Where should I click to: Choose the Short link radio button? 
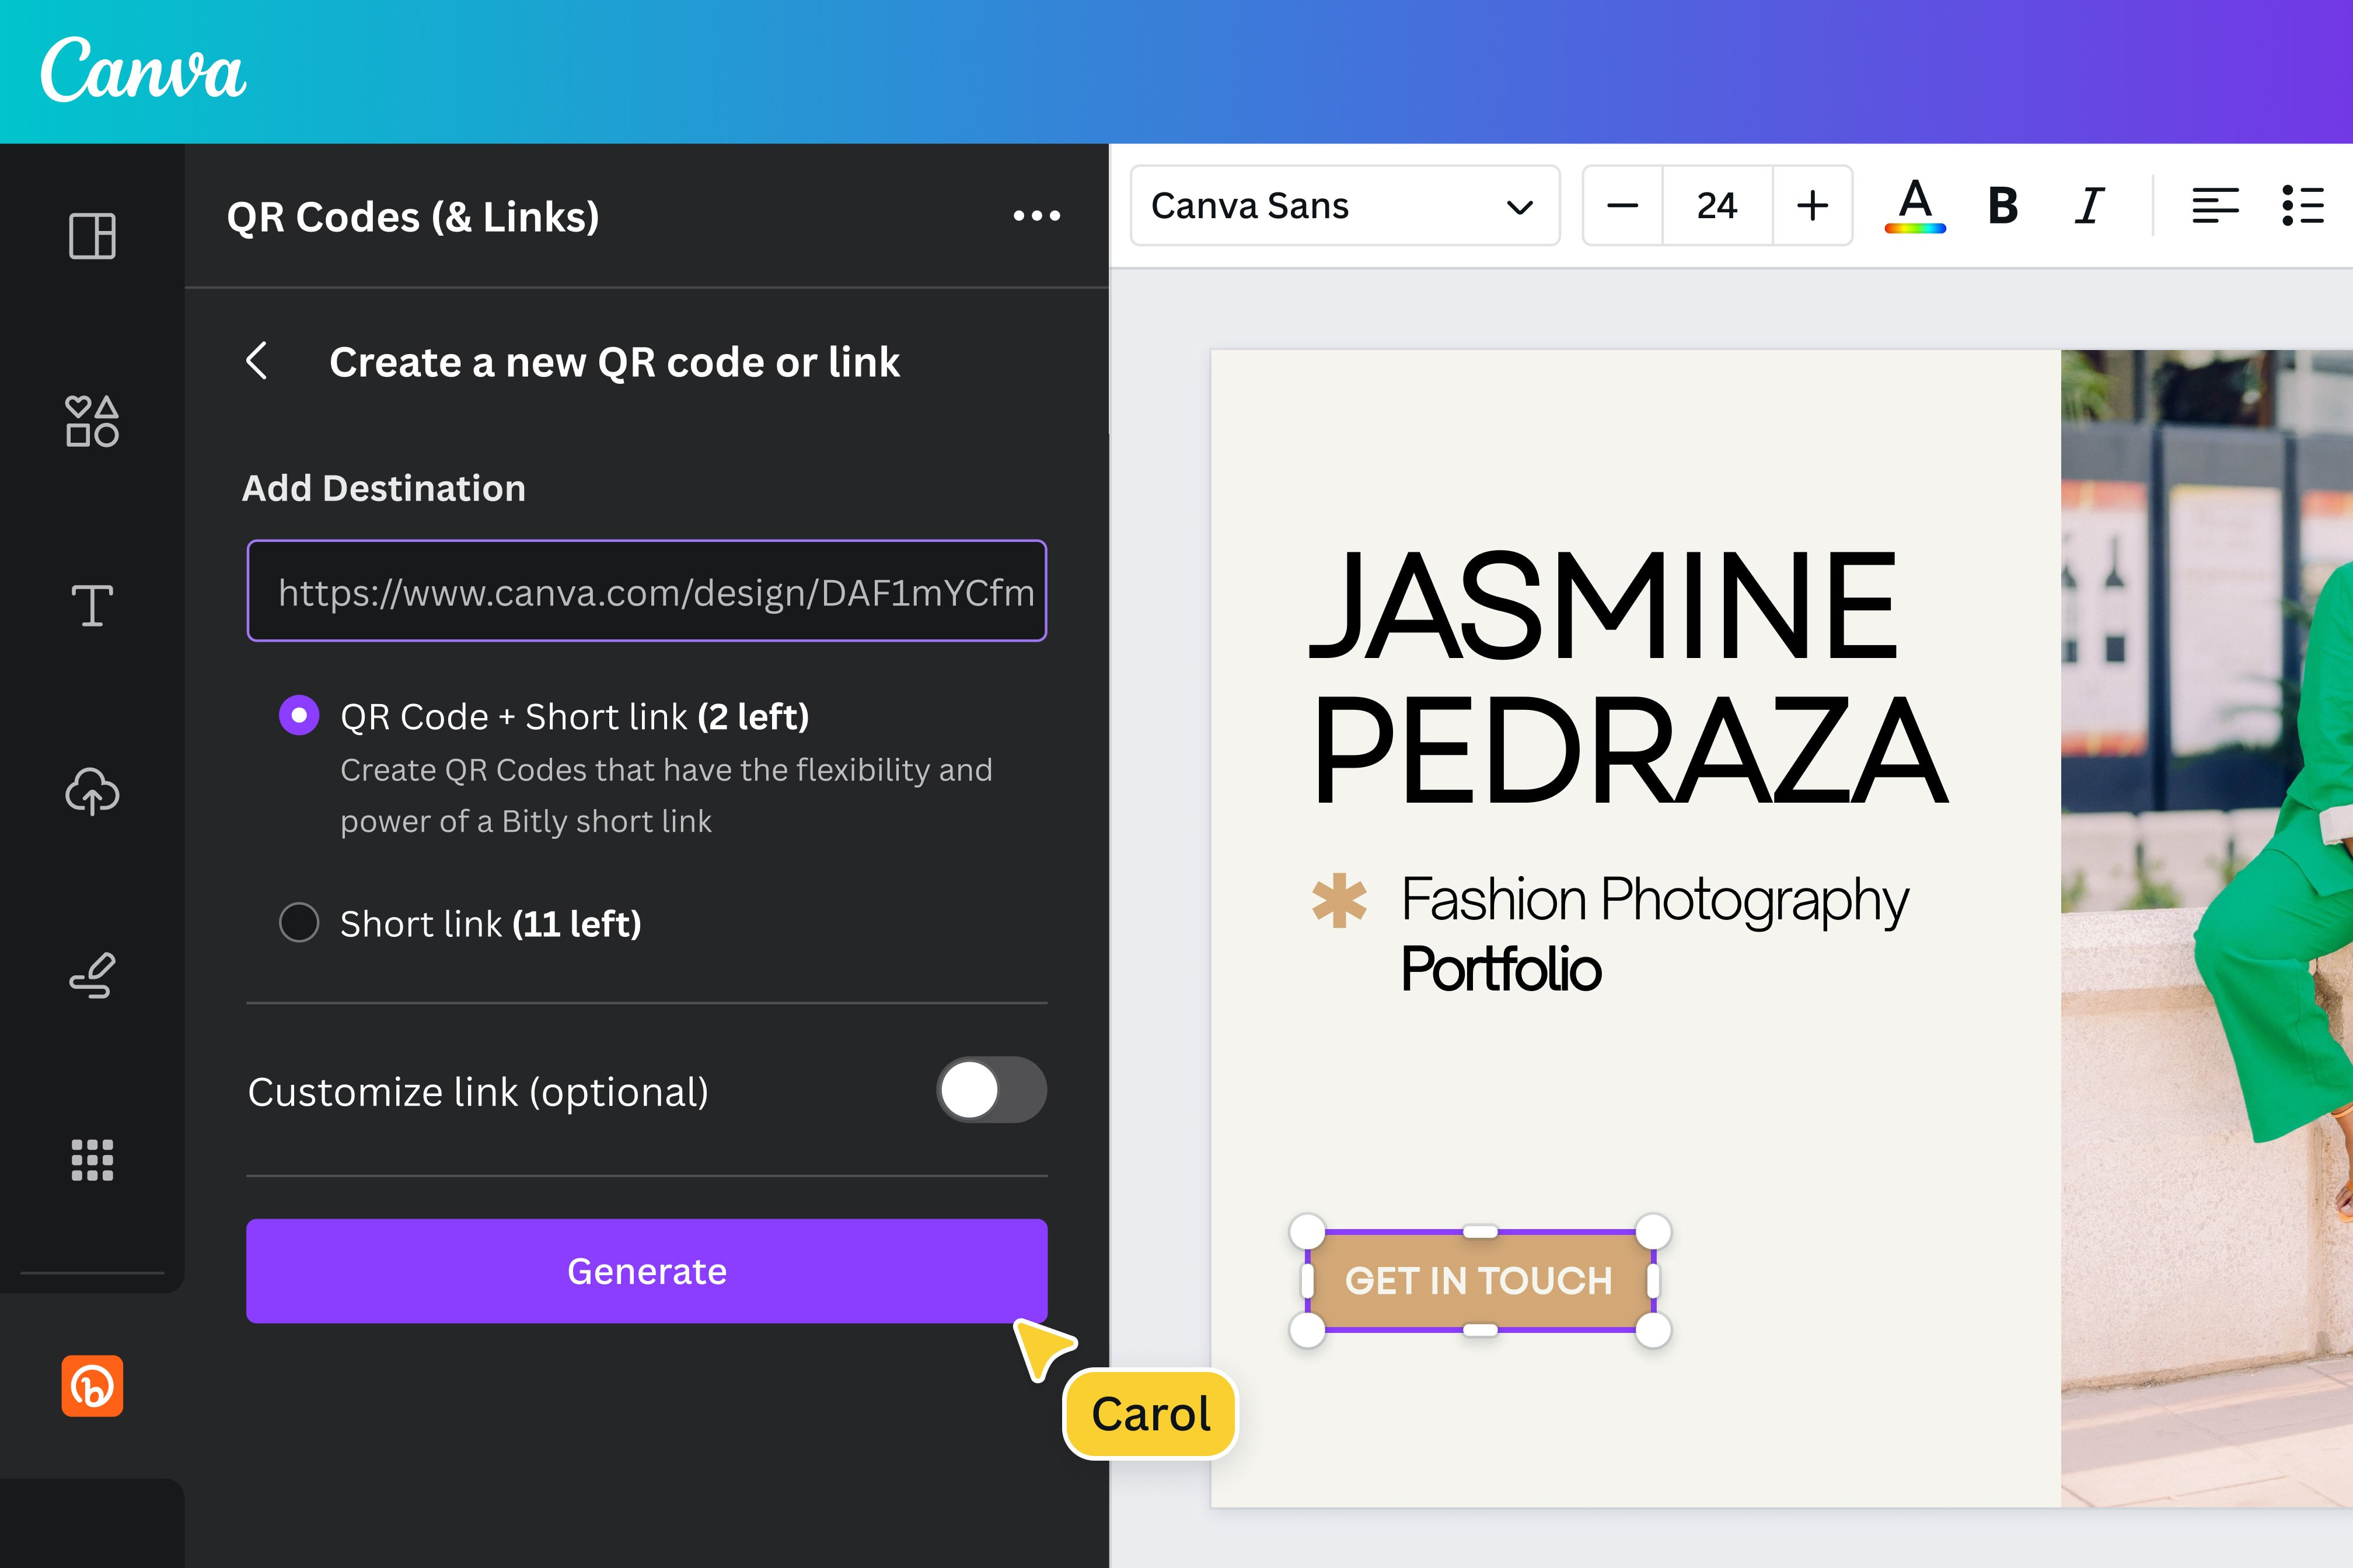[x=298, y=923]
